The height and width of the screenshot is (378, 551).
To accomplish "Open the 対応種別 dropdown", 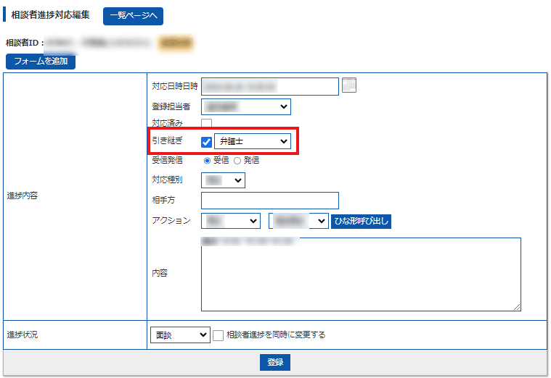I will tap(223, 180).
